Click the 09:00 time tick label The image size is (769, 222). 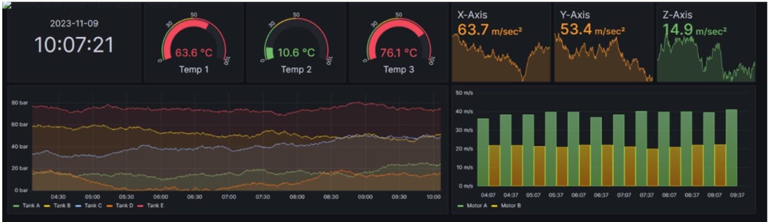coord(365,197)
